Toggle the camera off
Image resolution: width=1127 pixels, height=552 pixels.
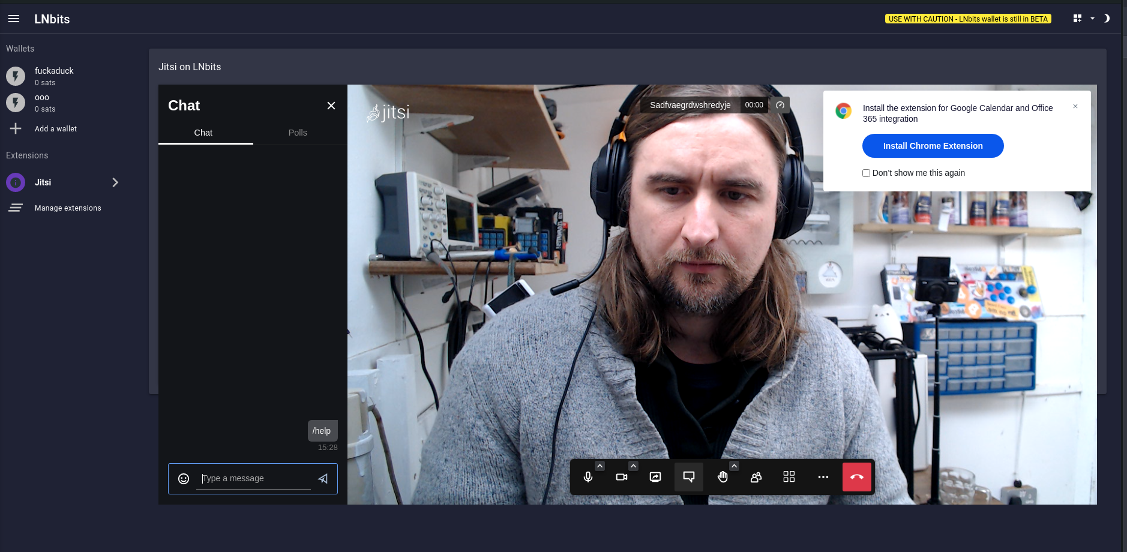pyautogui.click(x=622, y=477)
